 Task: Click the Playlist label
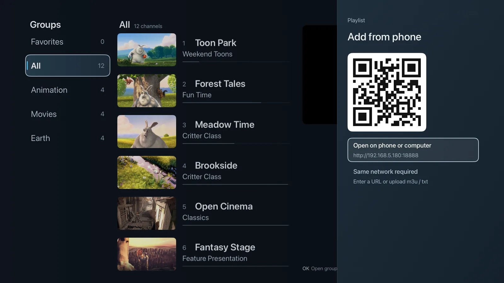(356, 20)
